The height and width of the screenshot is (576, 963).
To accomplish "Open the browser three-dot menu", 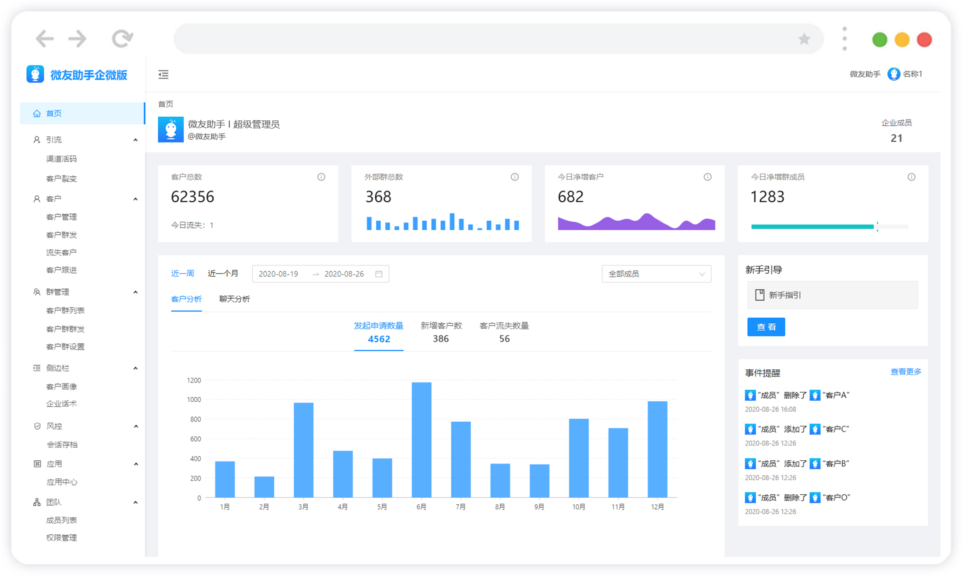I will (844, 39).
